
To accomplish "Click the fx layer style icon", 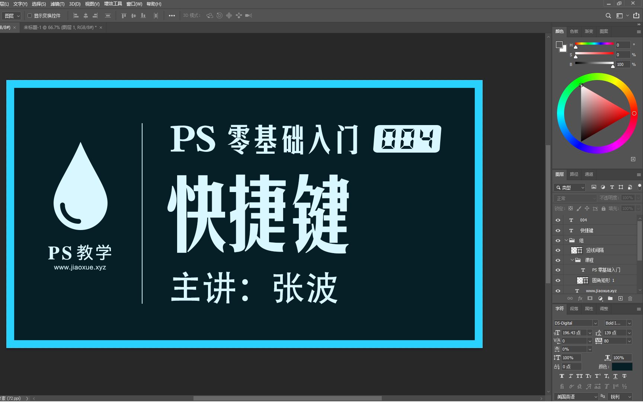I will [x=580, y=299].
